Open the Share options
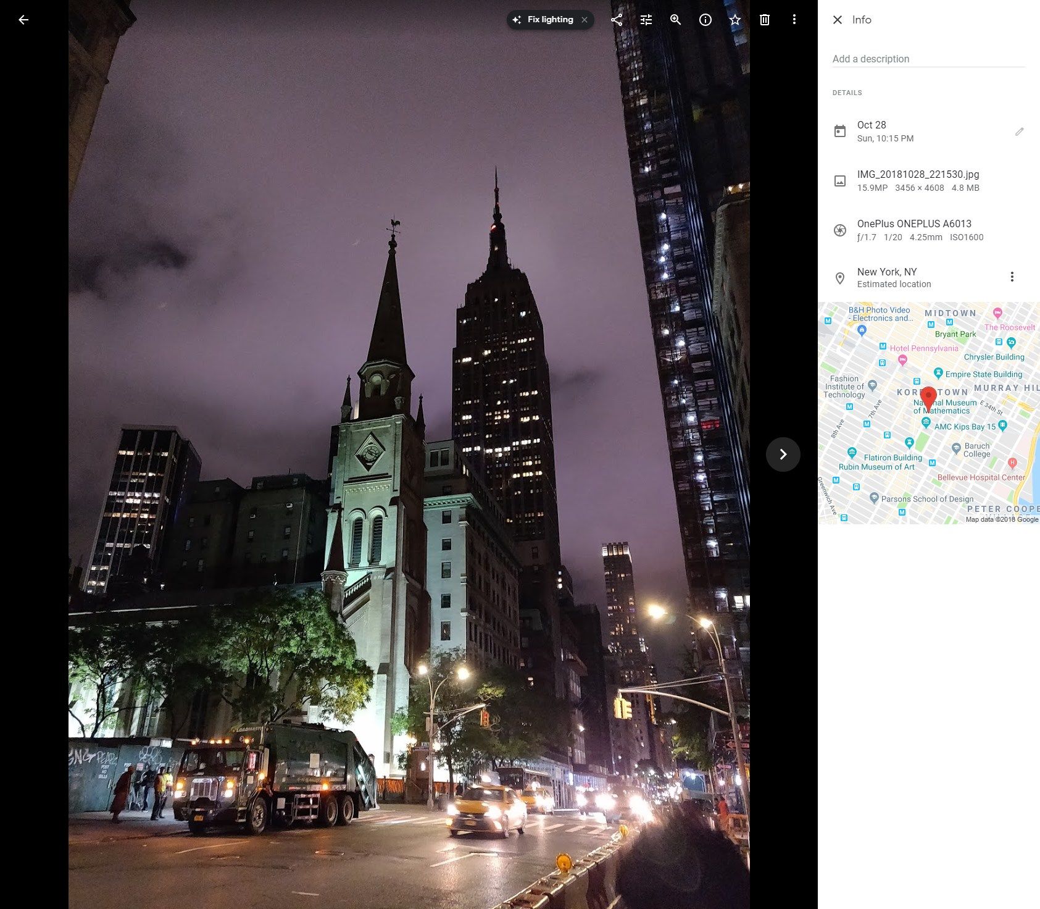Screen dimensions: 1040x909 (615, 19)
